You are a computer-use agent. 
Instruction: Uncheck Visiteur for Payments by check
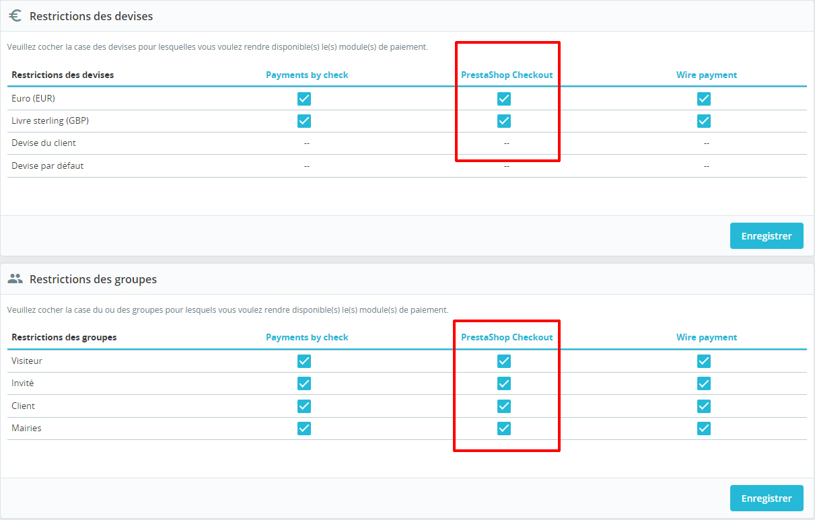[x=304, y=361]
